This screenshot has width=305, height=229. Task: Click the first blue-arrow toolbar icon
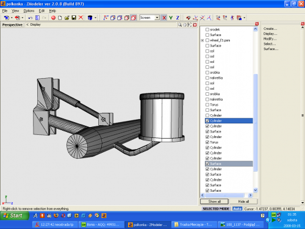click(7, 18)
